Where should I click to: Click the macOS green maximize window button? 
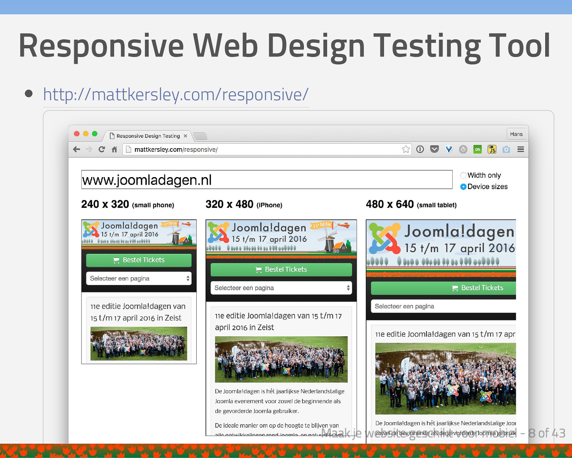95,133
